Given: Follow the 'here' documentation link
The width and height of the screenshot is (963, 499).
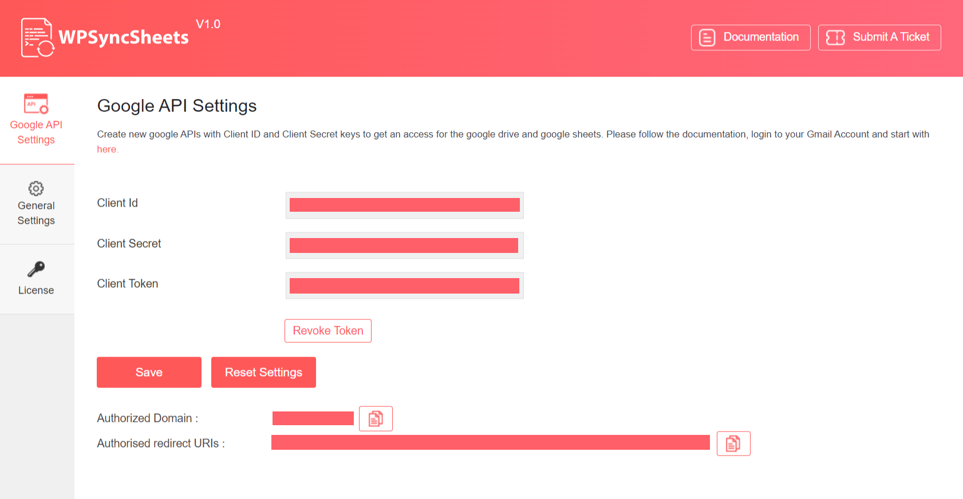Looking at the screenshot, I should (x=107, y=149).
